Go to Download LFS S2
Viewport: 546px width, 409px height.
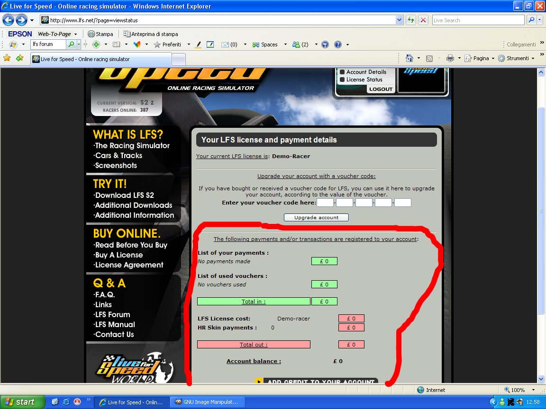tap(124, 196)
